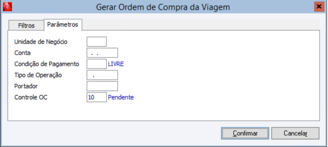
Task: Close the Gerar Ordem de Compra dialog
Action: (318, 6)
